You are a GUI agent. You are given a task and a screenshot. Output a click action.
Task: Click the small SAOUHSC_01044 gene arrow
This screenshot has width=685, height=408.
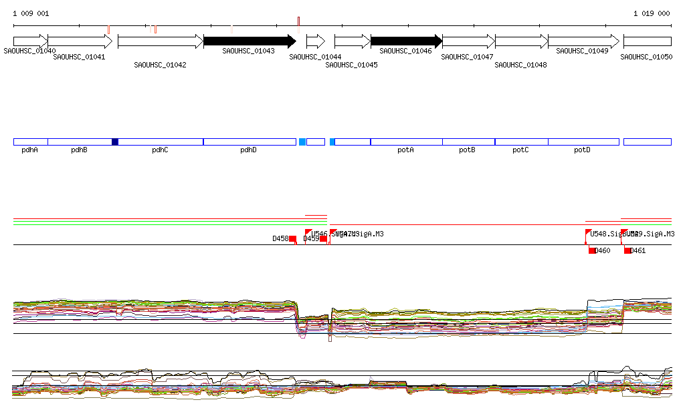(x=315, y=41)
